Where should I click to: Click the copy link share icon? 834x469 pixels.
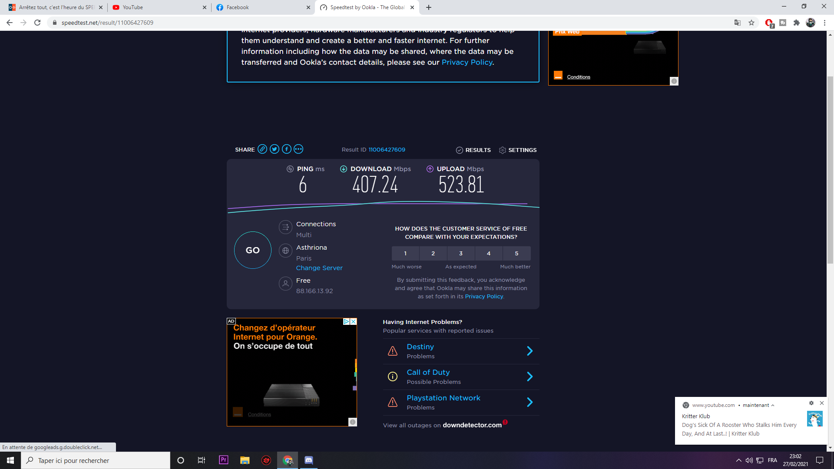[262, 149]
